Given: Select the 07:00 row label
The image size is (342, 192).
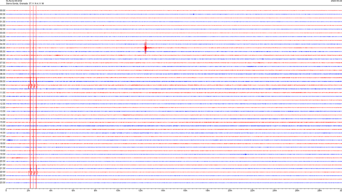Looking at the screenshot, I should click(2, 63).
